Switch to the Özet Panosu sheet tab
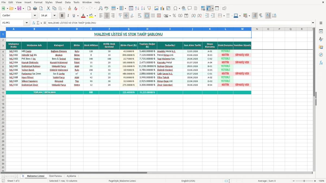Screen dimensions: 326x183 coord(55,176)
